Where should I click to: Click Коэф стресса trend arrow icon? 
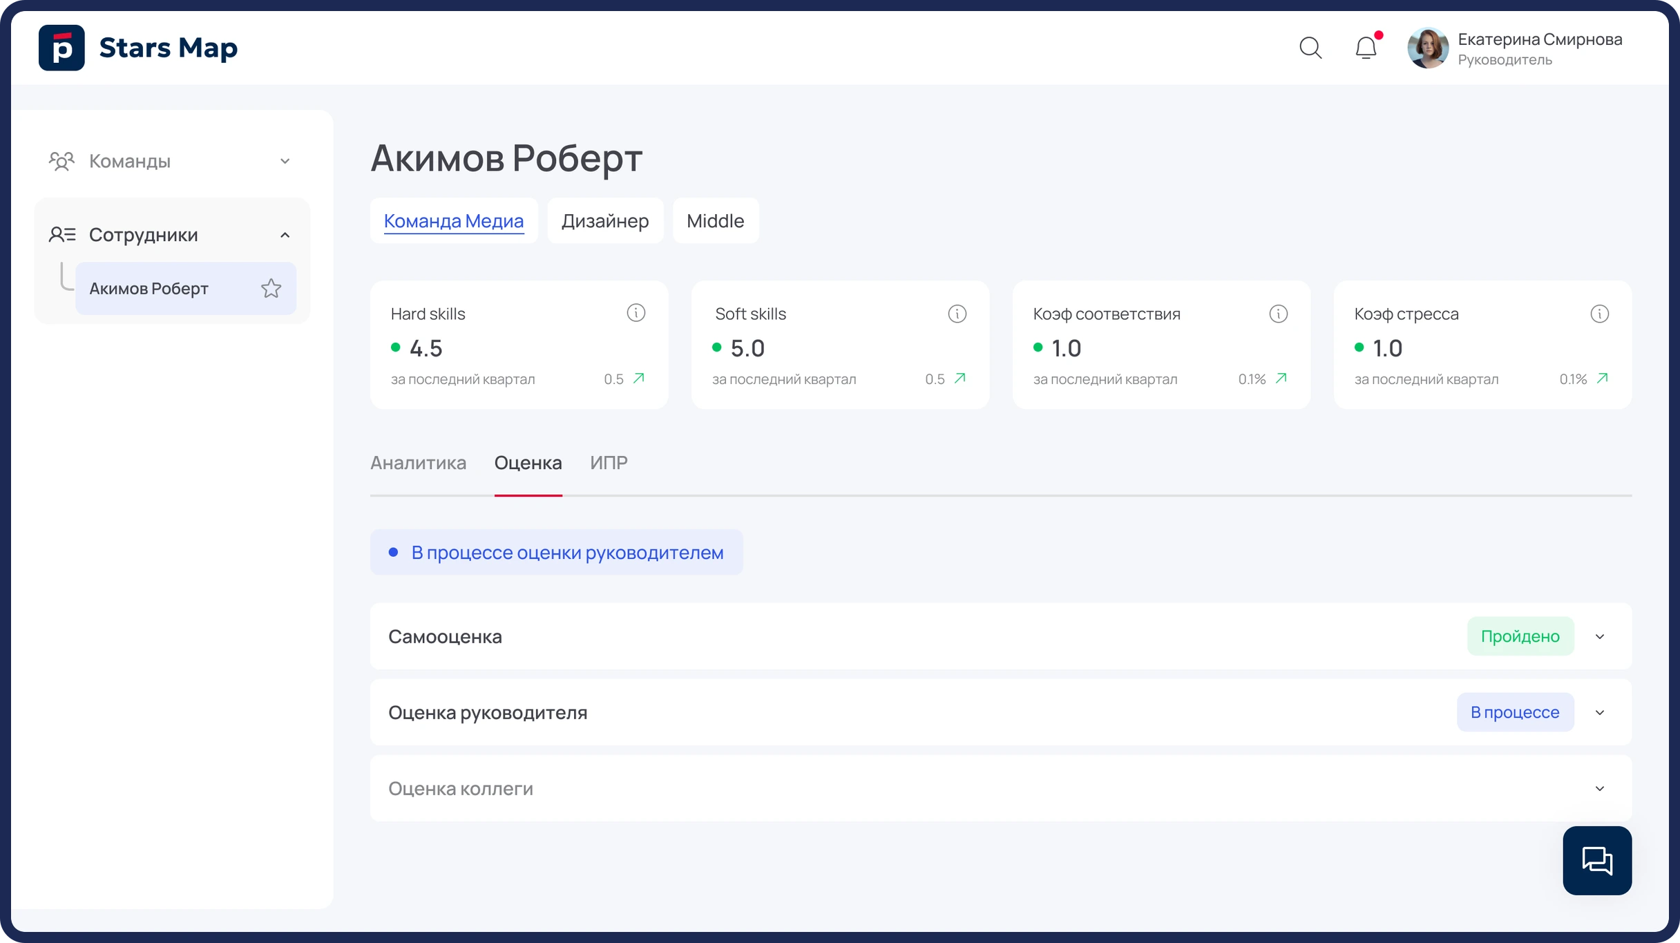pyautogui.click(x=1603, y=378)
